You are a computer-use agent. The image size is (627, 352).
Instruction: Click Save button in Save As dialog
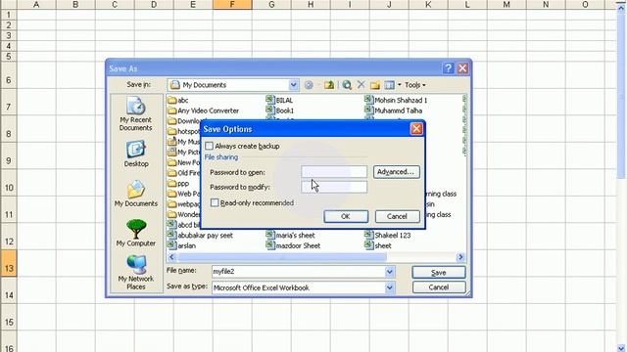click(439, 273)
